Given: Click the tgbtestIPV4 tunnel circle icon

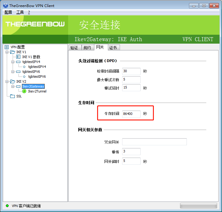Looking at the screenshot, I should pyautogui.click(x=24, y=67).
